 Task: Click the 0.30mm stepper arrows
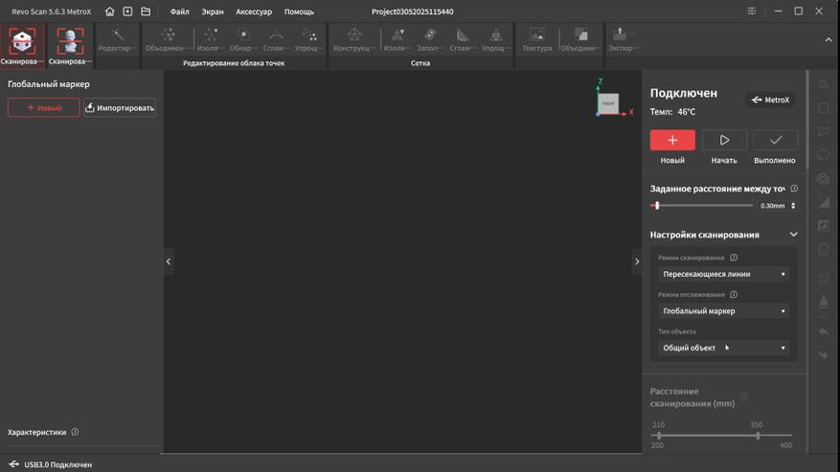coord(793,206)
